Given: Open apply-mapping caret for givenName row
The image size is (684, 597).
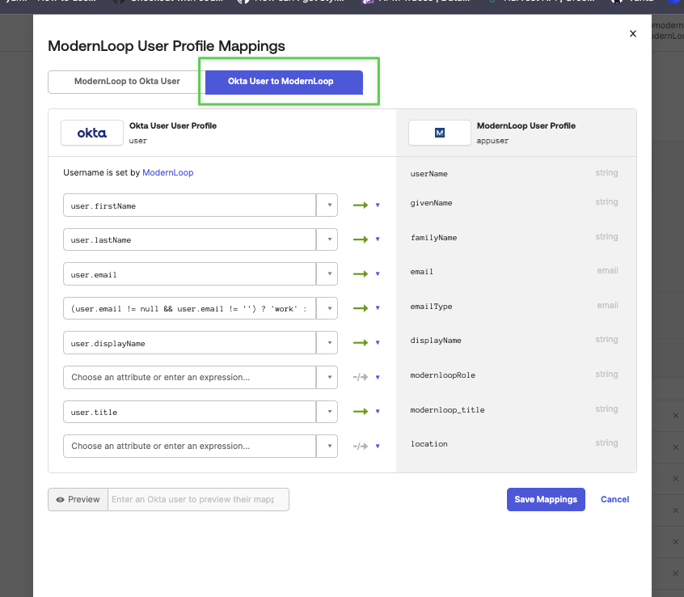Looking at the screenshot, I should pyautogui.click(x=378, y=205).
